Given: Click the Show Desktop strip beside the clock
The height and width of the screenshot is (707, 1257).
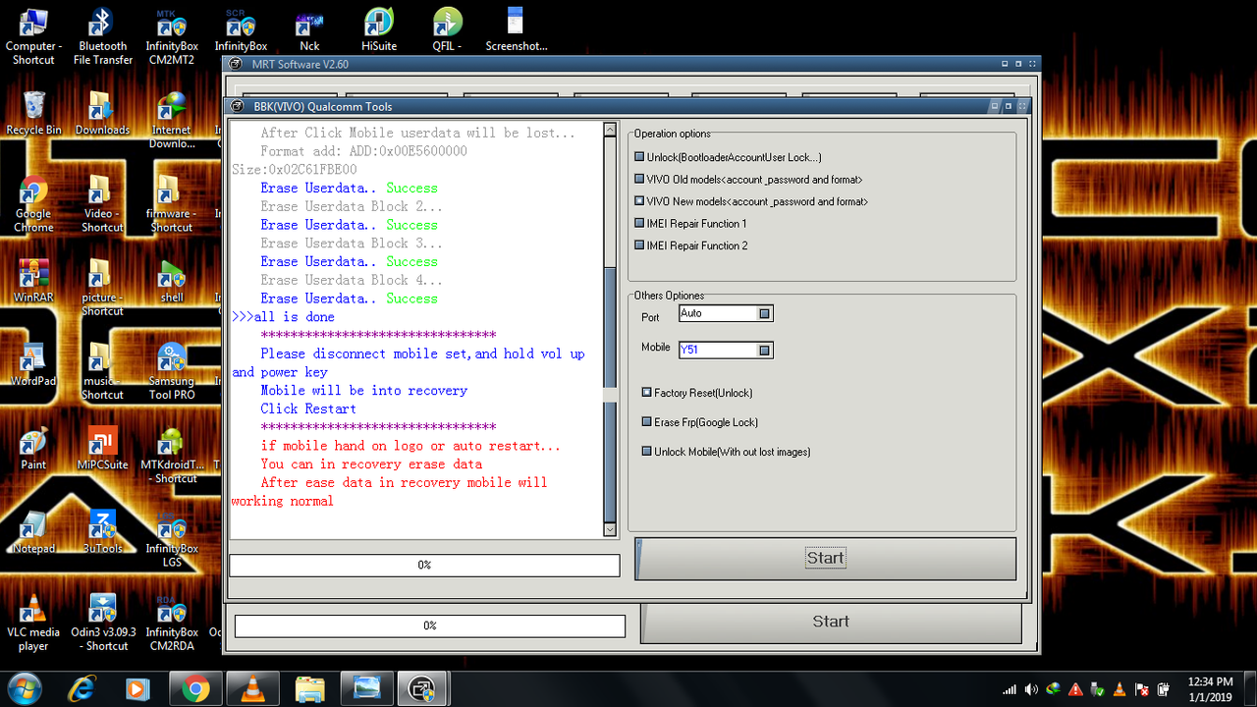Looking at the screenshot, I should click(x=1250, y=689).
